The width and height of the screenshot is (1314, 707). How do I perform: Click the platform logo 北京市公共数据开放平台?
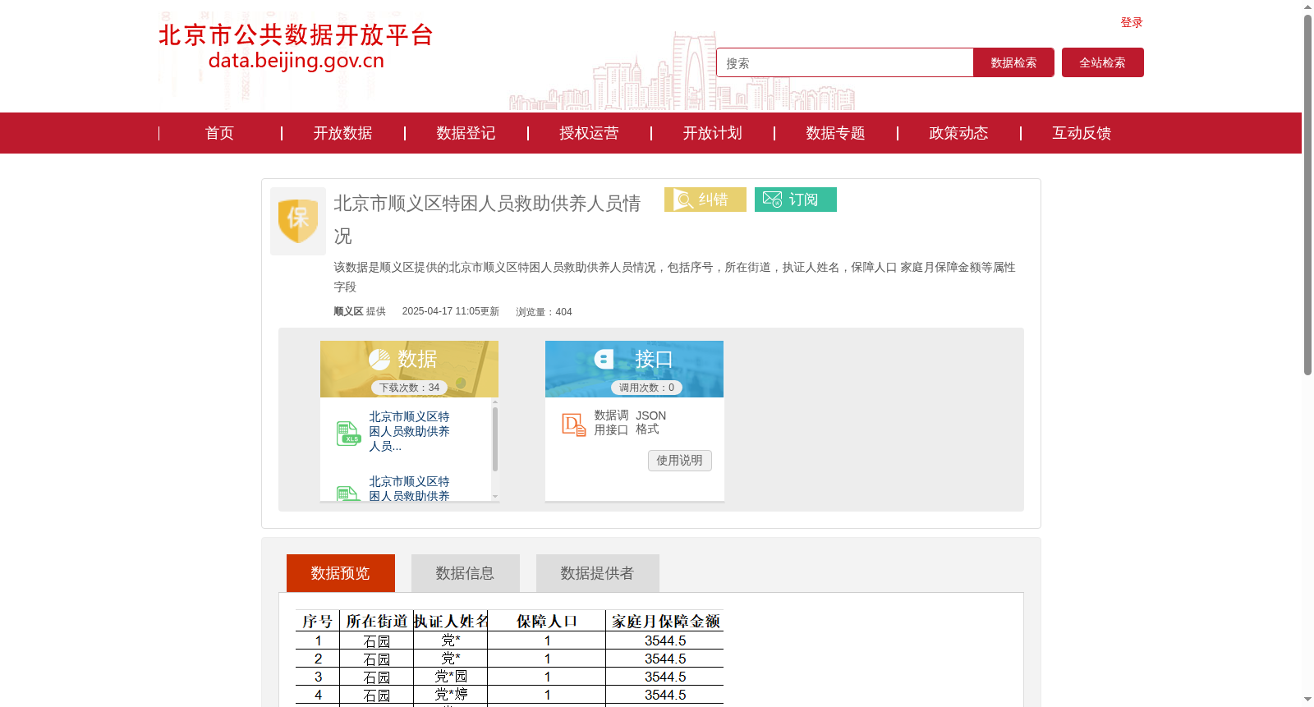pyautogui.click(x=296, y=35)
